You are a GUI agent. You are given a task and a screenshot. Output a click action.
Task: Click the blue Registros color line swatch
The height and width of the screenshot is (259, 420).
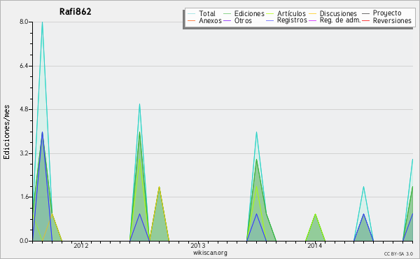tap(270, 20)
